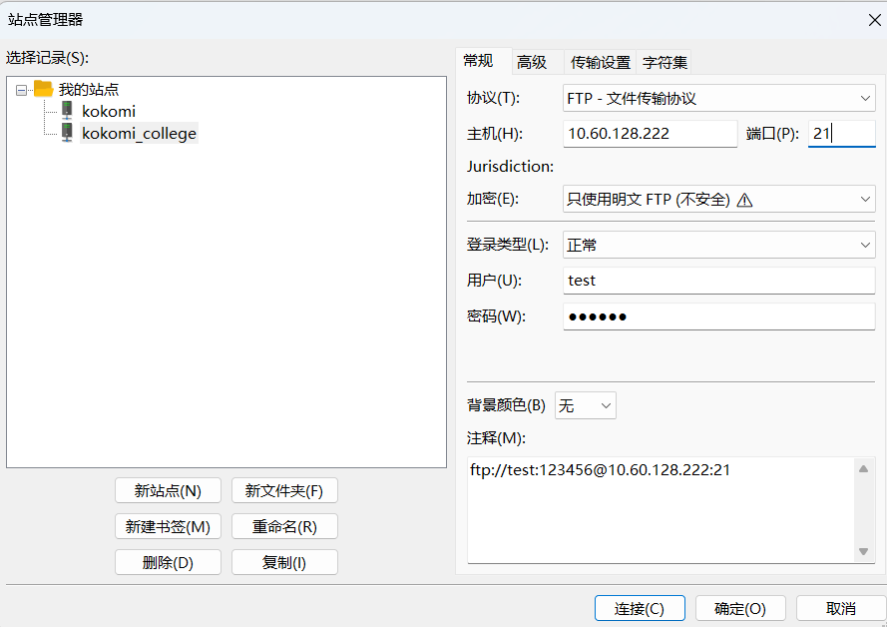Screen dimensions: 887x627
Task: Click the 重命名(R) rename button
Action: pos(284,526)
